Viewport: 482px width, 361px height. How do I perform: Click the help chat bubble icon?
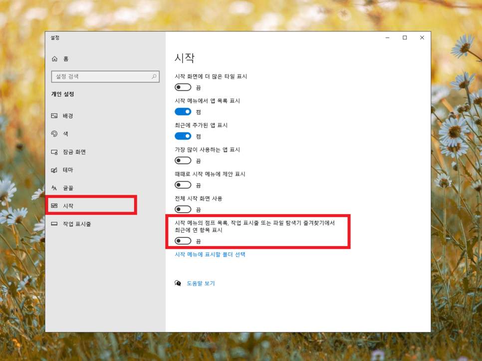coord(178,283)
